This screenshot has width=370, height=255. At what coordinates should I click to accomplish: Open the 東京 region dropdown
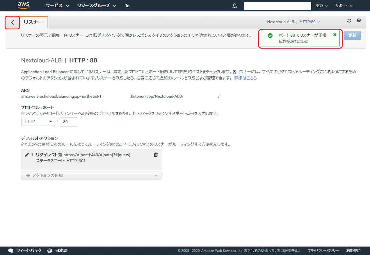322,6
